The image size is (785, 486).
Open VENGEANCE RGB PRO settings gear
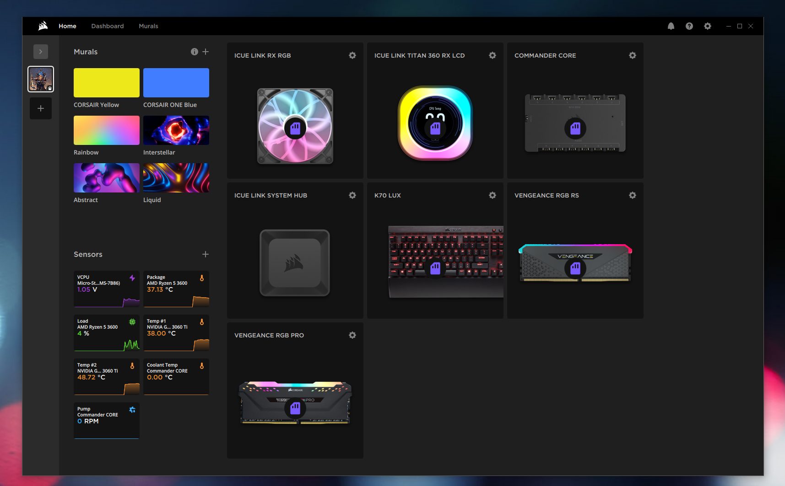tap(352, 335)
